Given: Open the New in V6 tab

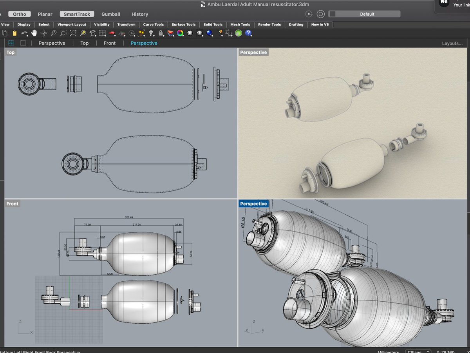Looking at the screenshot, I should coord(320,24).
